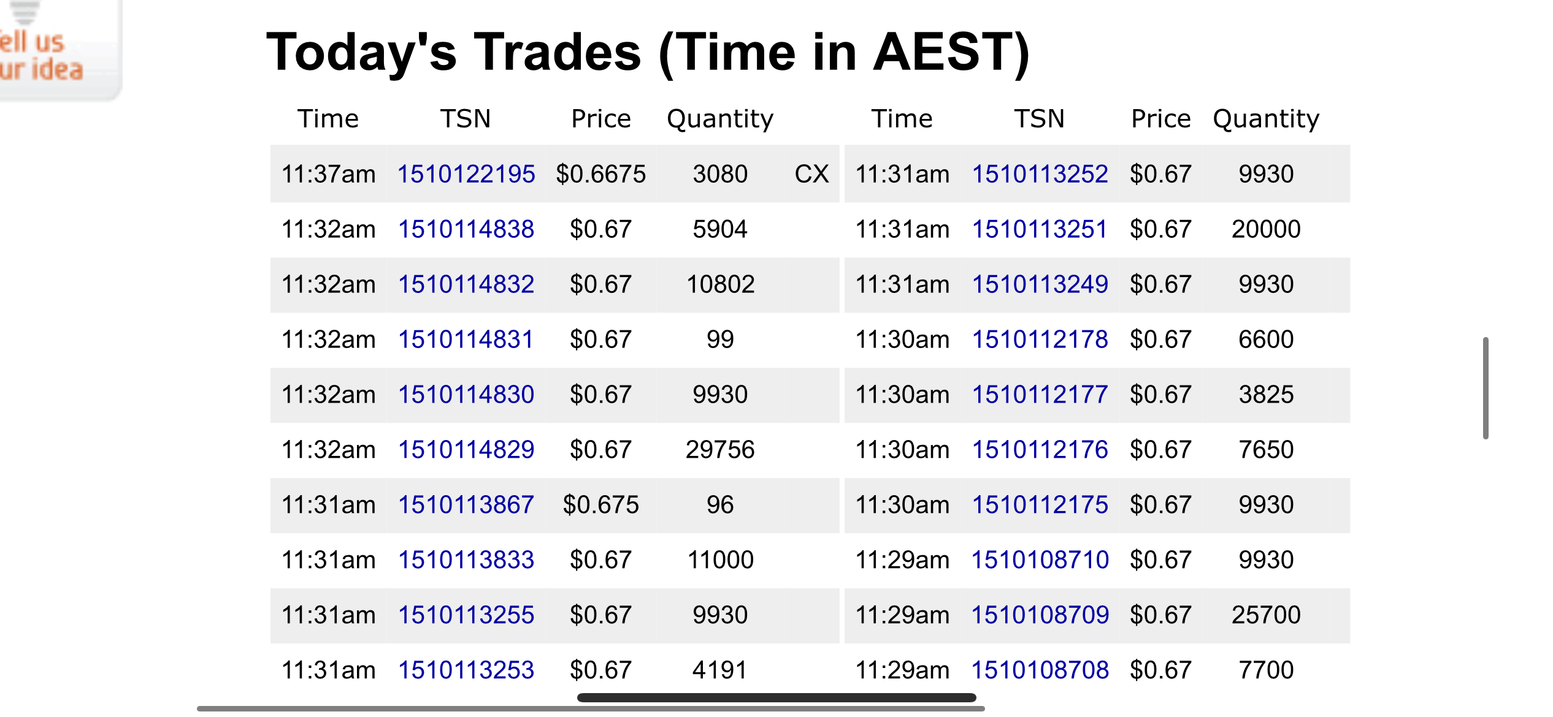Open trade TSN 1510114832
1553x717 pixels.
tap(466, 284)
